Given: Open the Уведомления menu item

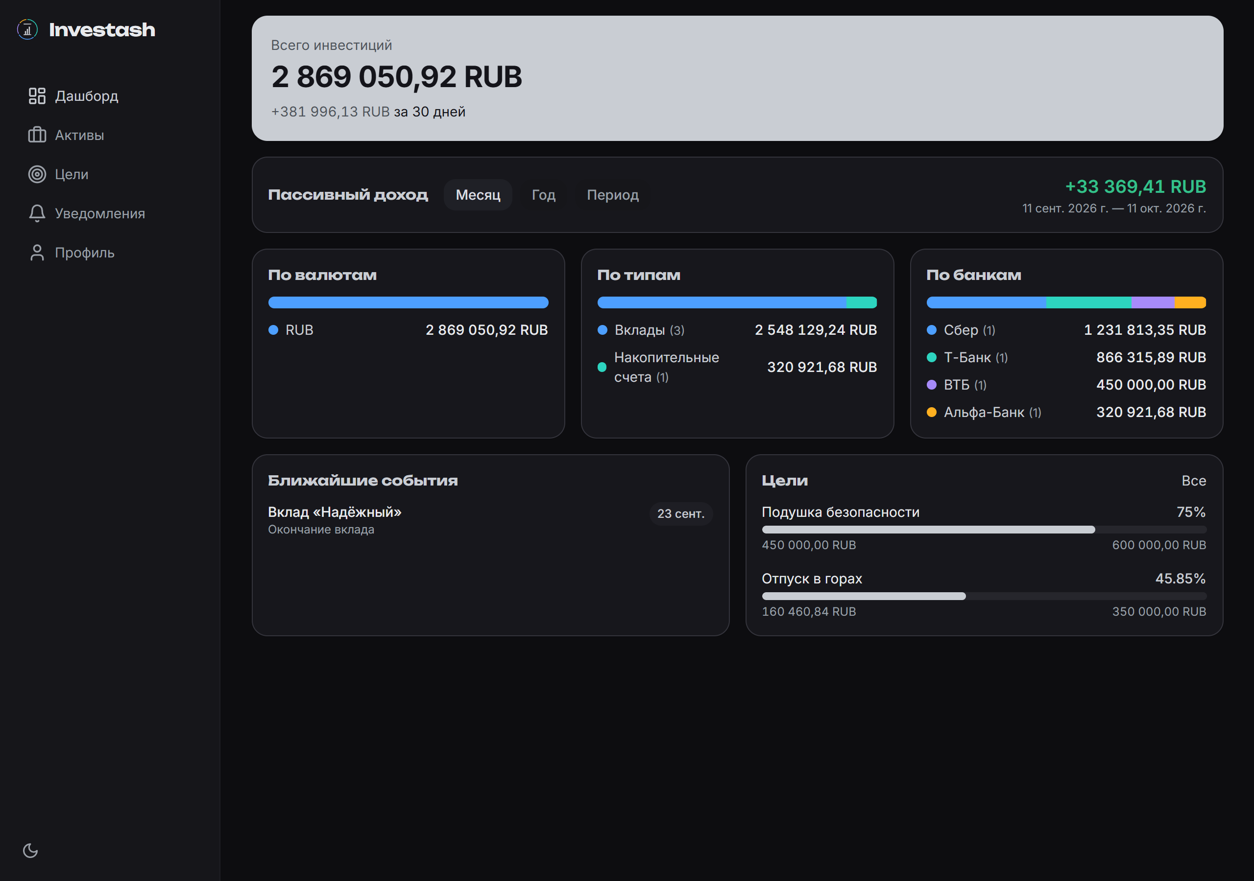Looking at the screenshot, I should 109,213.
